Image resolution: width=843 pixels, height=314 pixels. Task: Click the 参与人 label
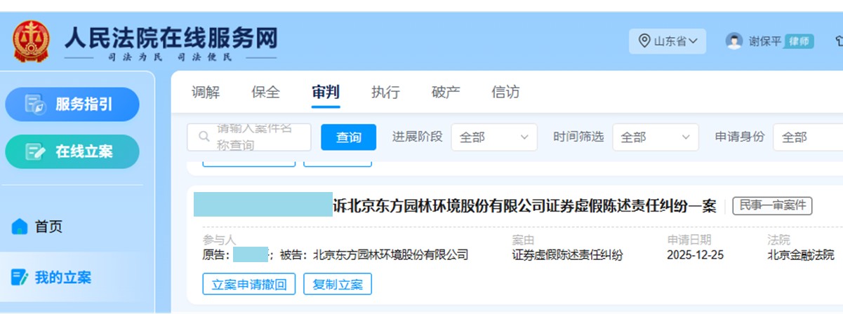pos(220,240)
